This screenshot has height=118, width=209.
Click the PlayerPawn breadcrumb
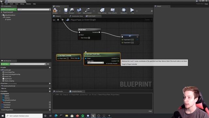pyautogui.click(x=76, y=20)
